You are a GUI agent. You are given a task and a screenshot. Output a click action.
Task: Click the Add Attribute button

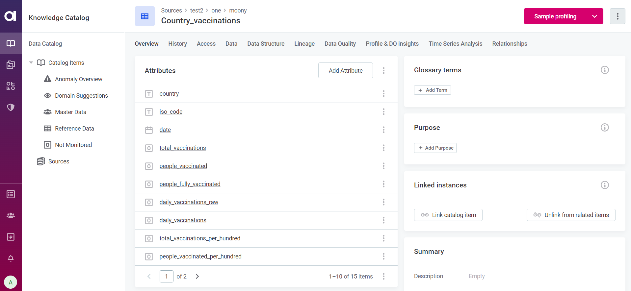point(345,71)
